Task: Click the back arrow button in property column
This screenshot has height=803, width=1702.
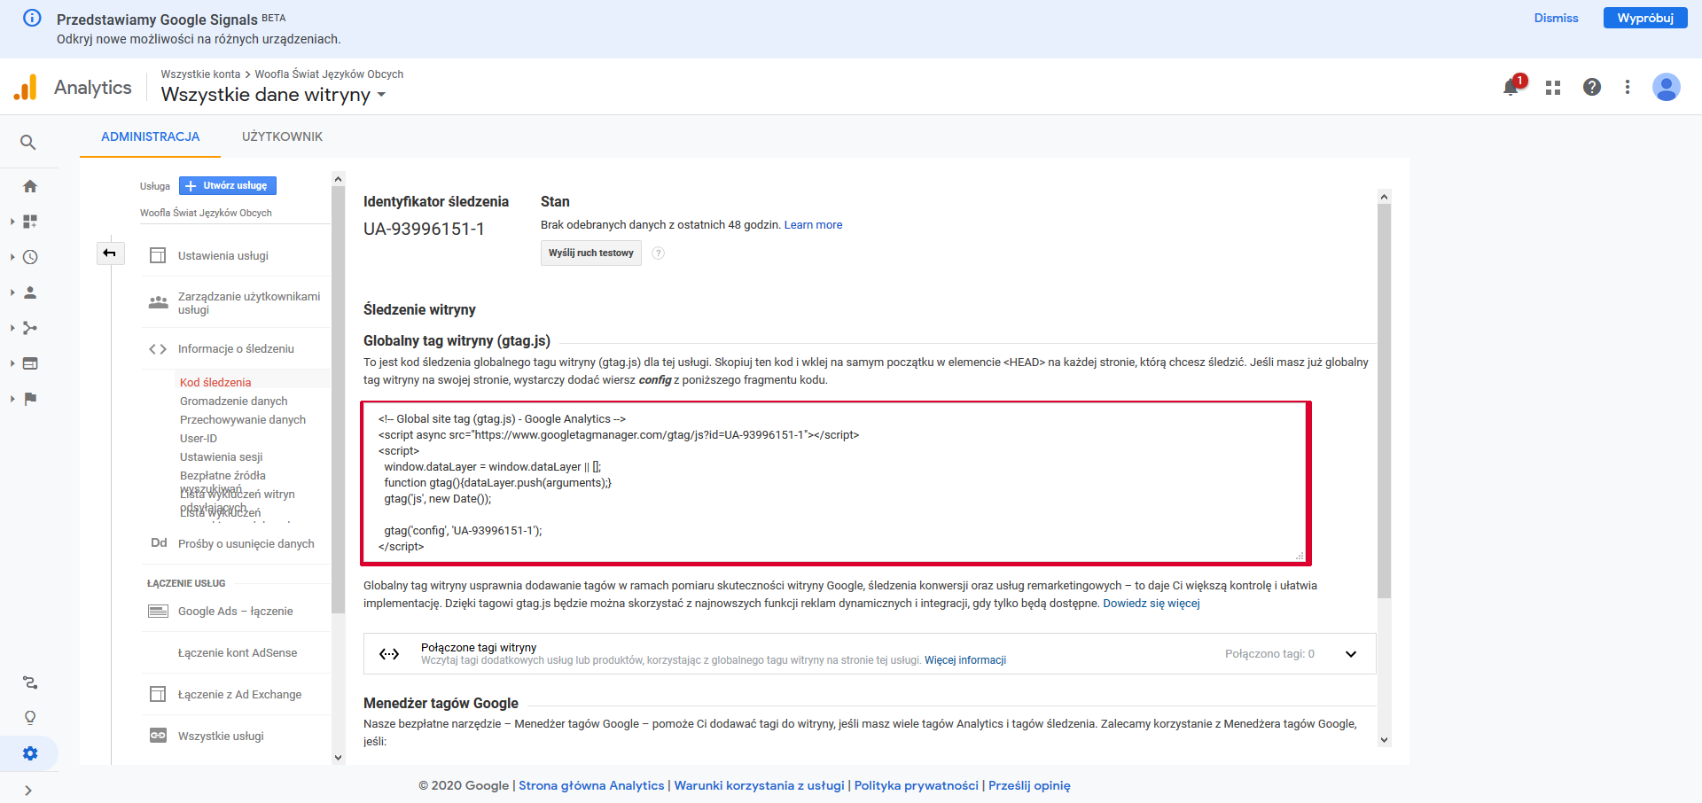Action: [x=110, y=253]
